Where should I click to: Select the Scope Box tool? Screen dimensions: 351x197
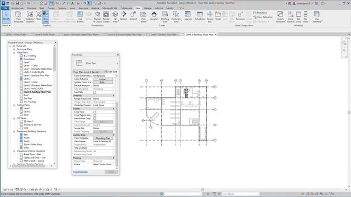pyautogui.click(x=210, y=17)
